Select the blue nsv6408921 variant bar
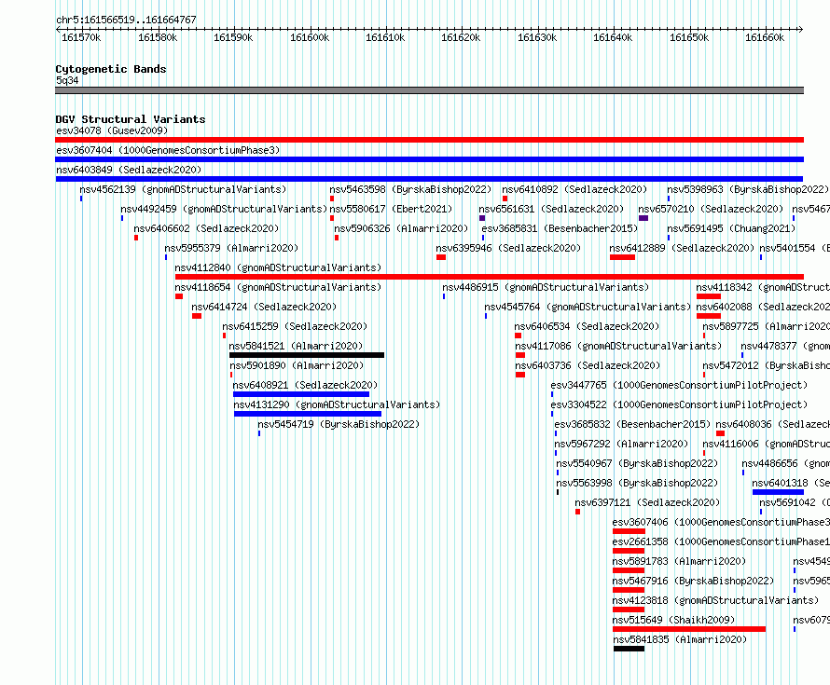 [301, 394]
